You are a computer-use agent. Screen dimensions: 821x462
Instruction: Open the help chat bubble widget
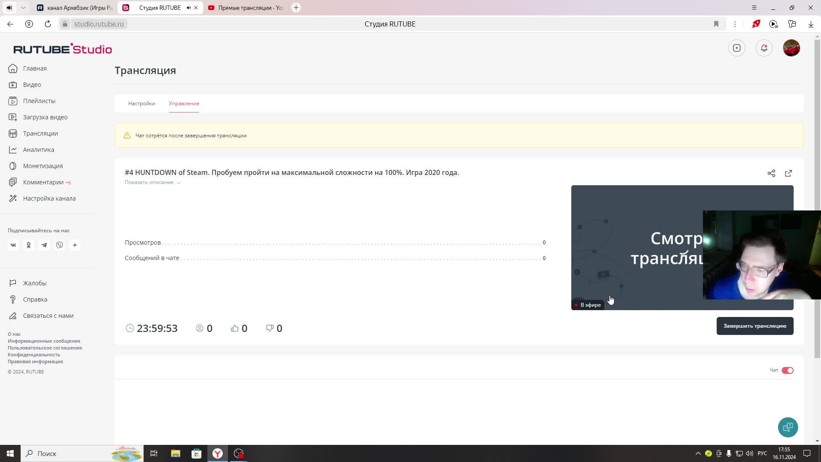click(x=788, y=427)
